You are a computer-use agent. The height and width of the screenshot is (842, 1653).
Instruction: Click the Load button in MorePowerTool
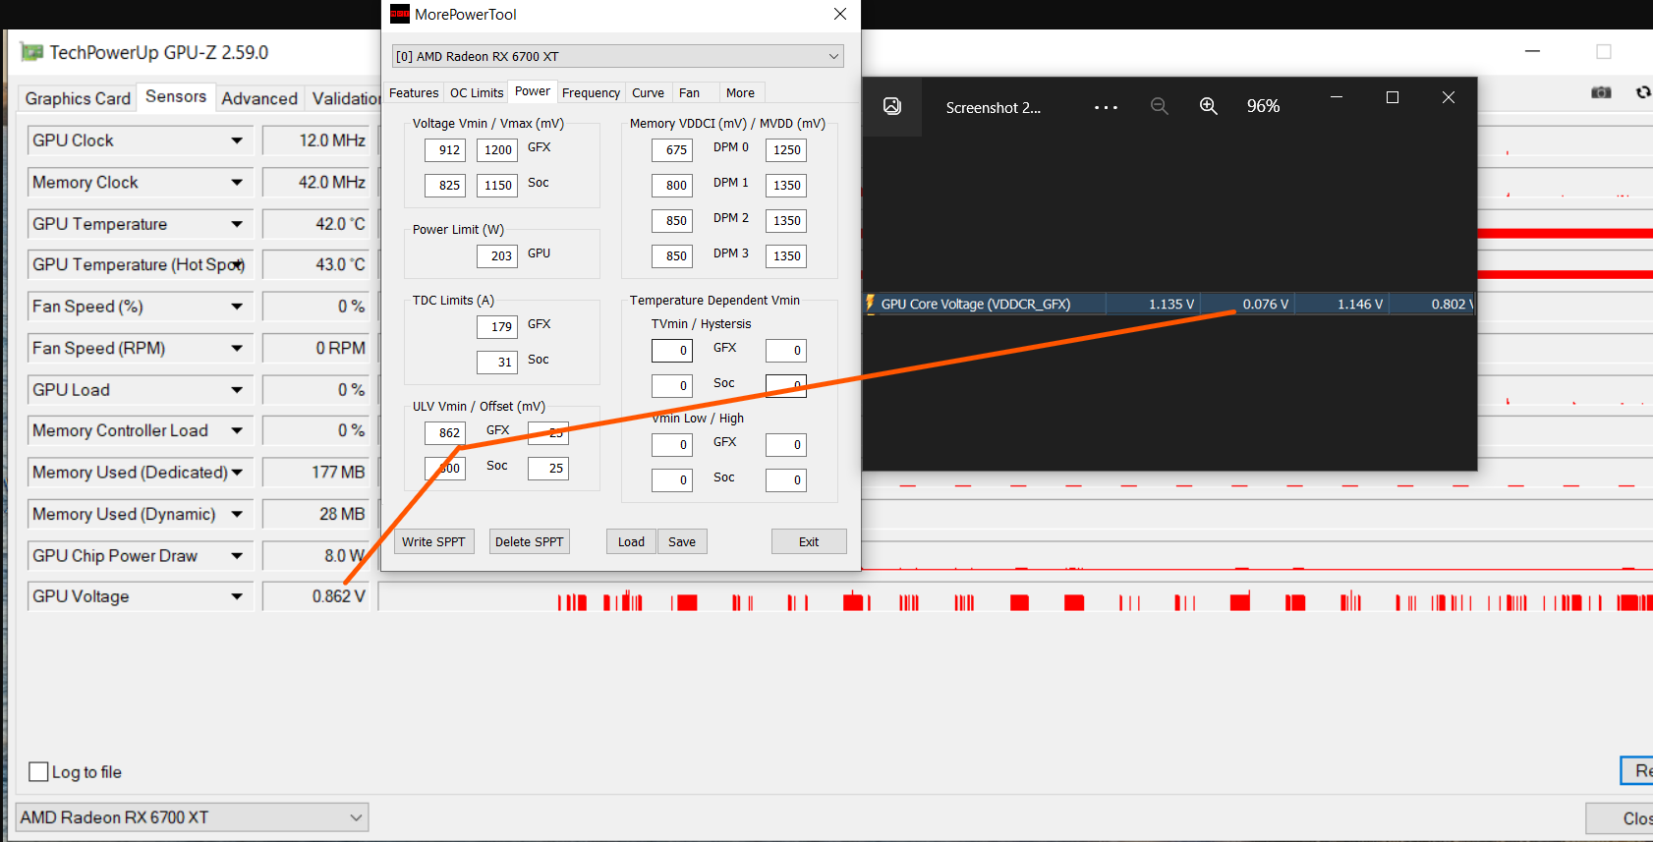click(631, 541)
